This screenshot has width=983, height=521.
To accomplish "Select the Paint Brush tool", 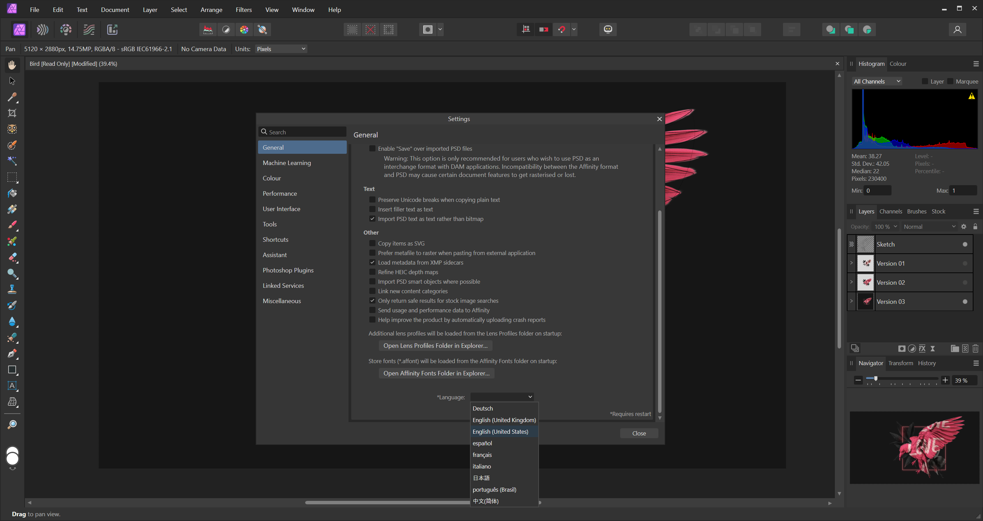I will pos(12,225).
